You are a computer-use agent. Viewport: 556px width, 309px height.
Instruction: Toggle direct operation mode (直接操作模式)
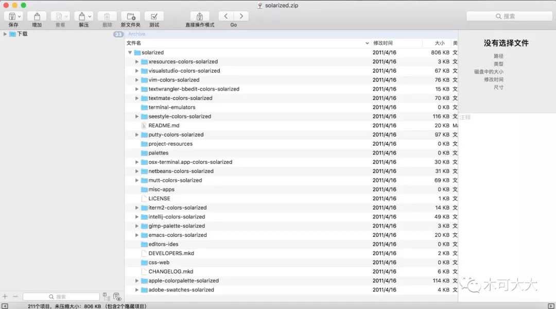[200, 16]
